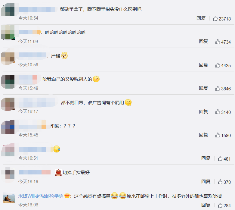
Task: Open the 米饭Will avatar photo
Action: click(9, 198)
